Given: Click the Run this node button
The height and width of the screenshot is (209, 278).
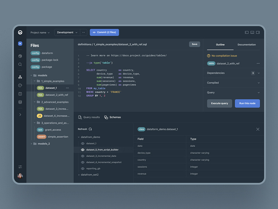Looking at the screenshot, I should pyautogui.click(x=247, y=103).
